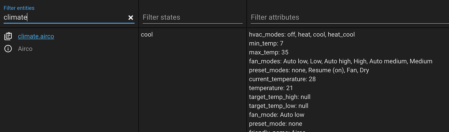This screenshot has height=132, width=449.
Task: Click the preset_modes attribute line
Action: 309,70
